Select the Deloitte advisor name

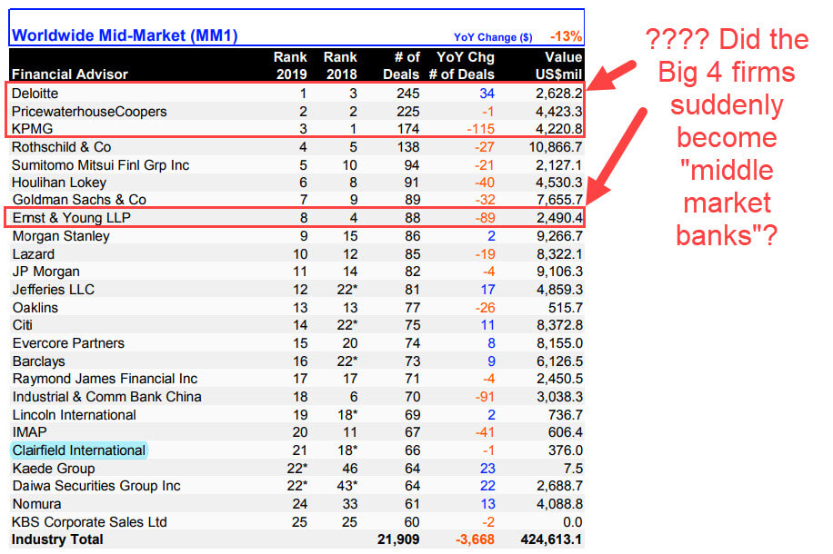click(35, 94)
